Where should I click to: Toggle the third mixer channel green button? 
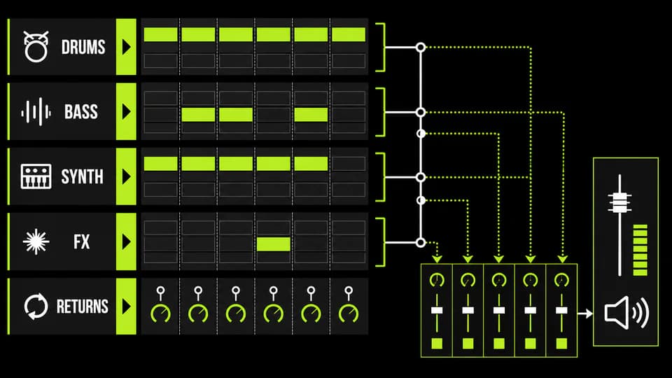tap(499, 343)
